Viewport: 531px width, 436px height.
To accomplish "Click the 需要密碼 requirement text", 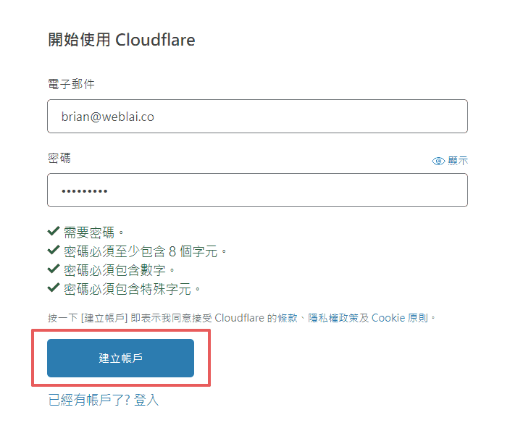I will (x=89, y=232).
